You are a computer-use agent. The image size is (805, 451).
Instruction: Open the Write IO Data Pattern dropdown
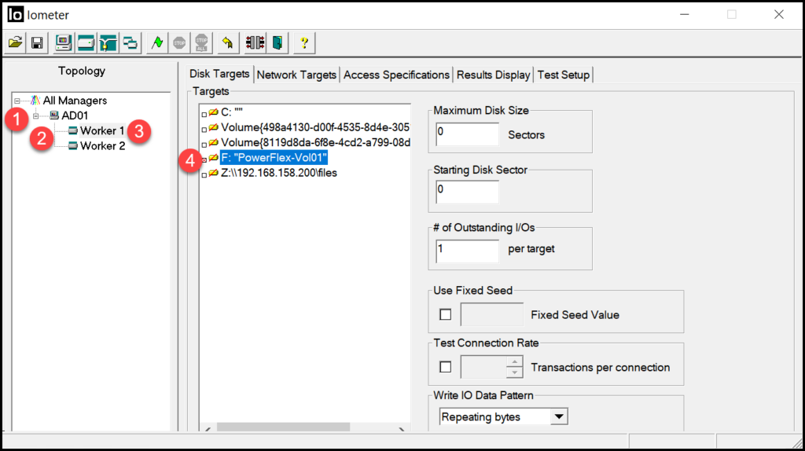click(559, 416)
